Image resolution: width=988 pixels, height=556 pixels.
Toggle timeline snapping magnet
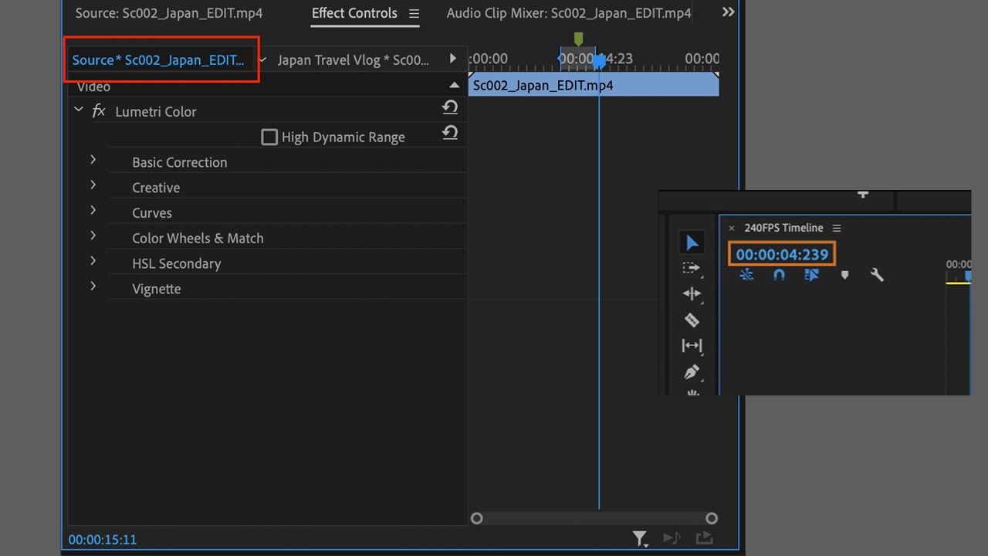(779, 274)
